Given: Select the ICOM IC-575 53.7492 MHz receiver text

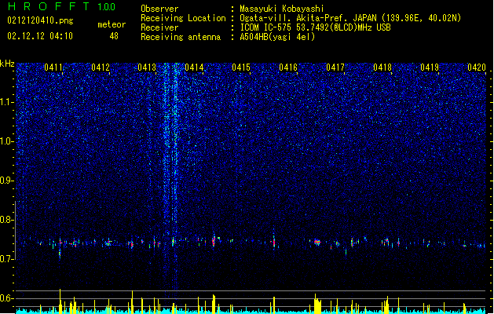Looking at the screenshot, I should tap(315, 27).
